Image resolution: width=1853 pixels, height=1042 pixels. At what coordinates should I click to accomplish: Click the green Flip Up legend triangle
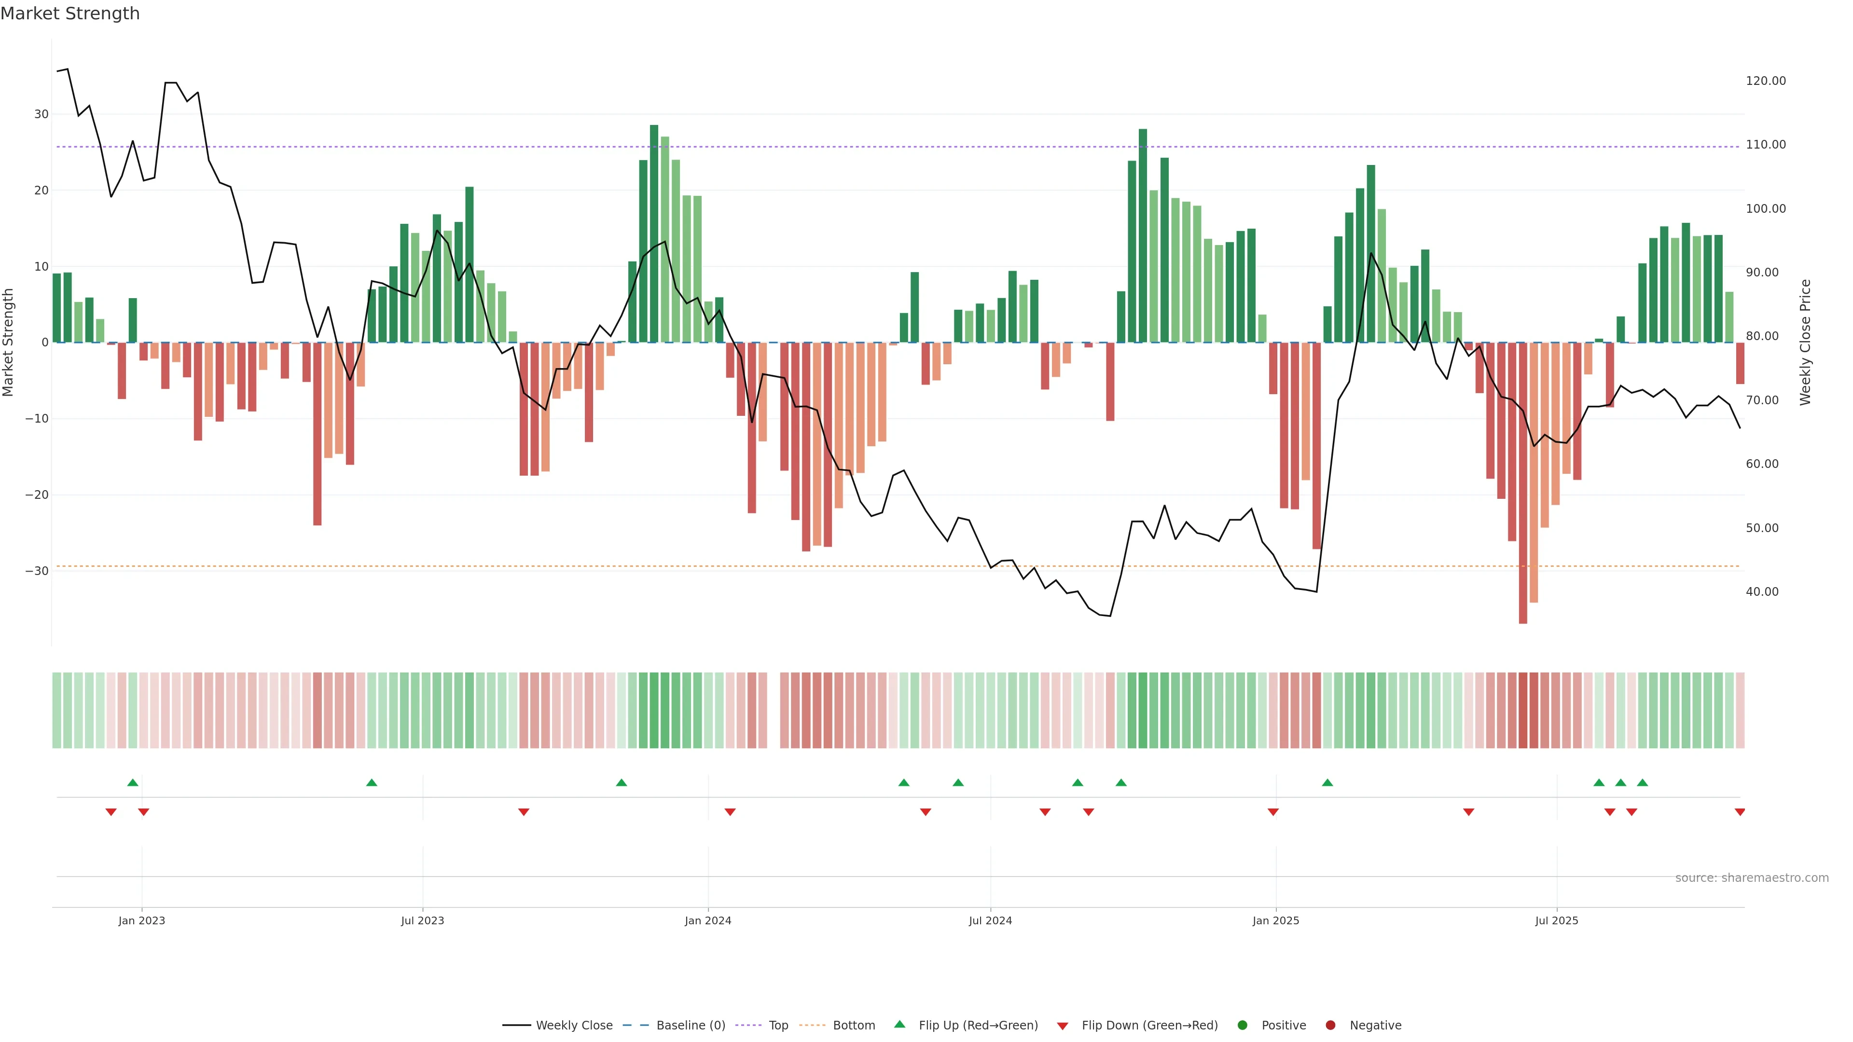[899, 1024]
